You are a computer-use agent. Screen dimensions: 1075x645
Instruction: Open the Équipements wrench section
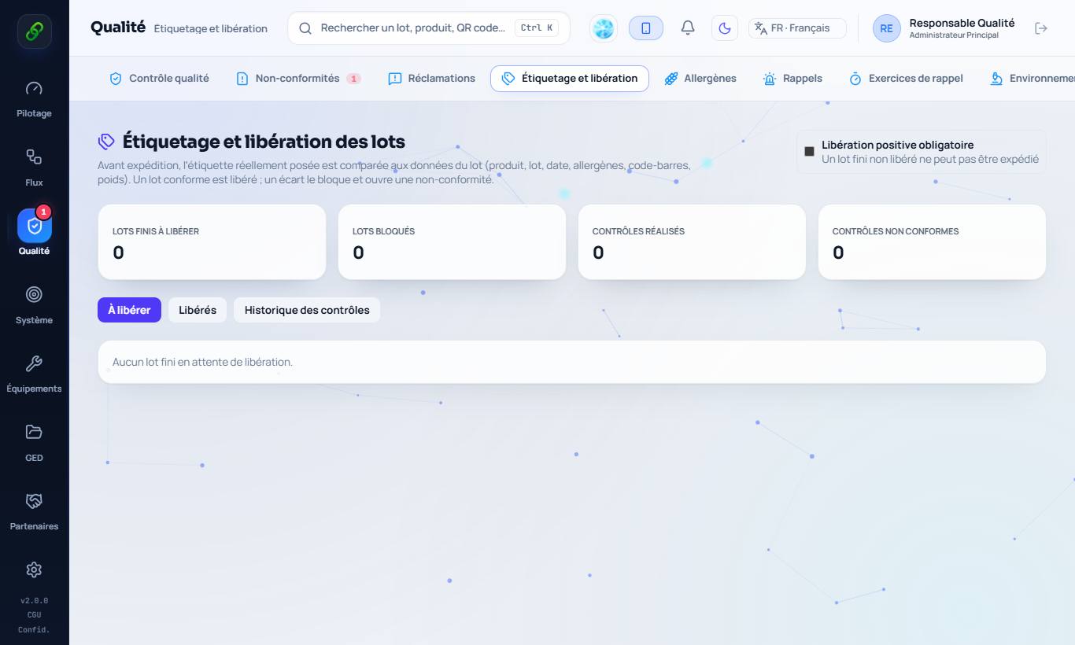tap(34, 374)
